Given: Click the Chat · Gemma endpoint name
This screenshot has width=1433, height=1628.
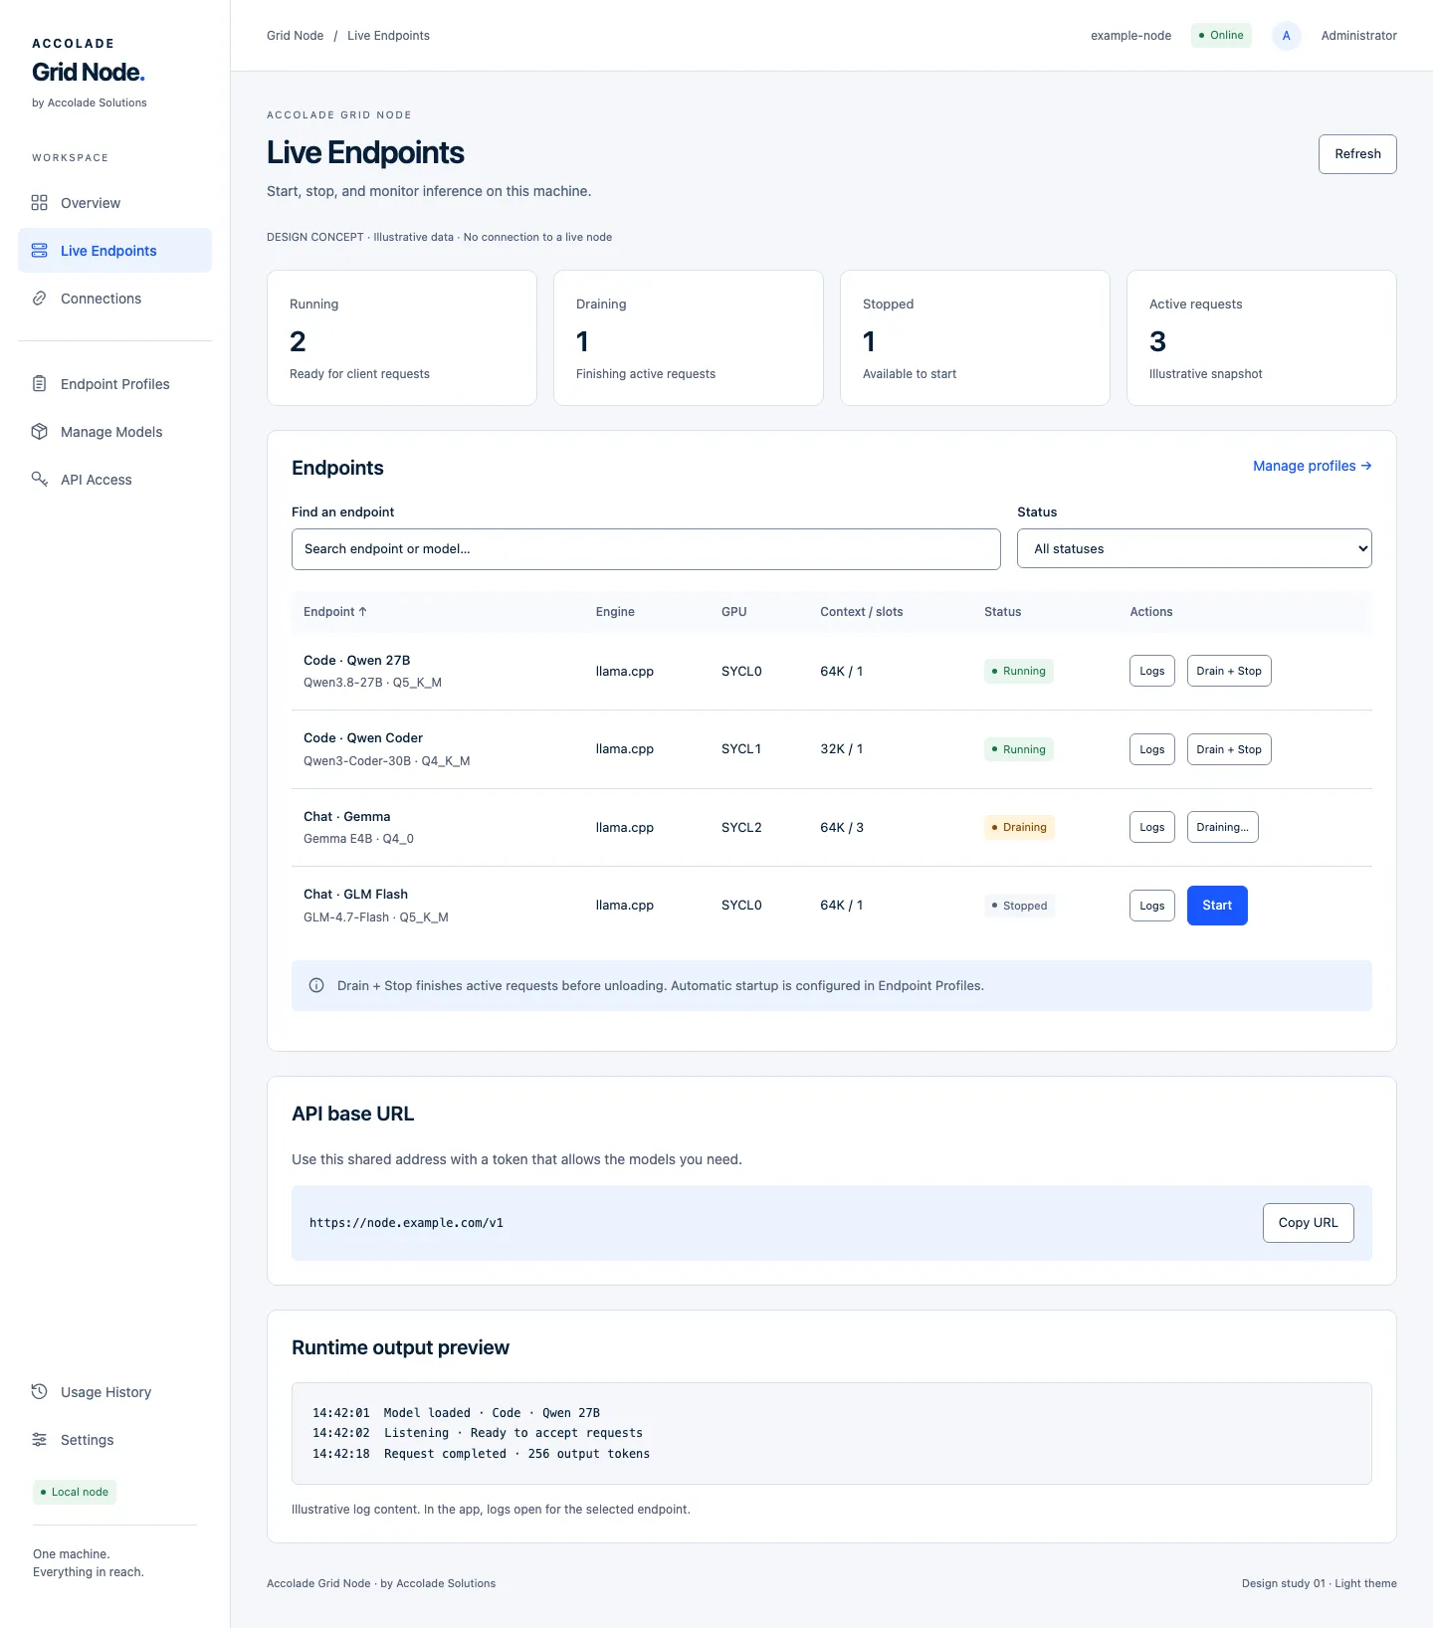Looking at the screenshot, I should click(347, 817).
